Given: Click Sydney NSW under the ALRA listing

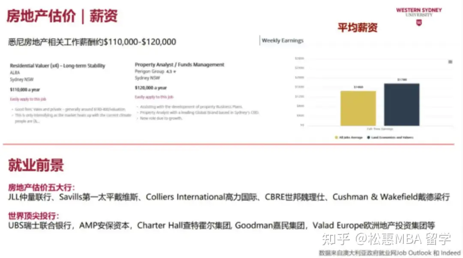Looking at the screenshot, I should [21, 79].
